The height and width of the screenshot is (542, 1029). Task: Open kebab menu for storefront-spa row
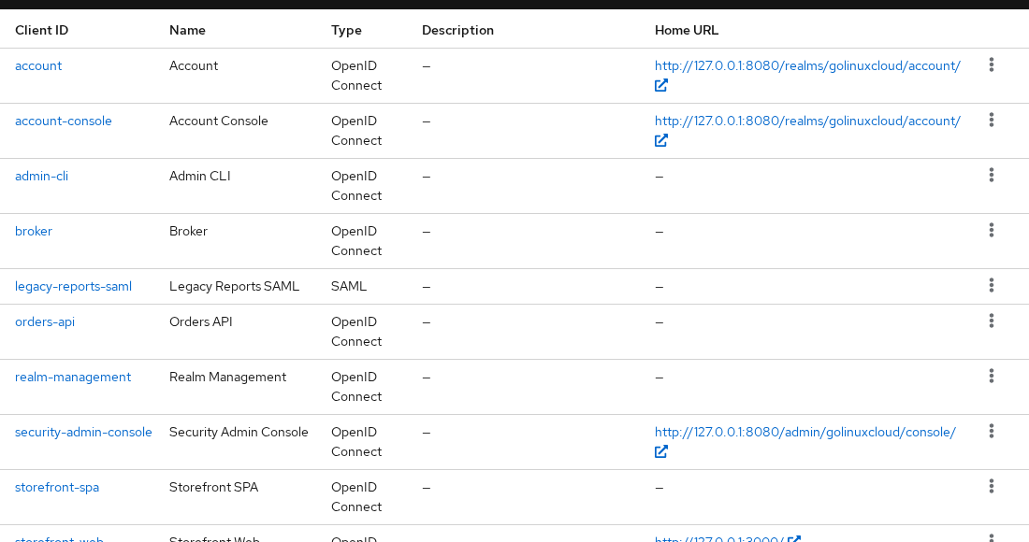point(991,485)
